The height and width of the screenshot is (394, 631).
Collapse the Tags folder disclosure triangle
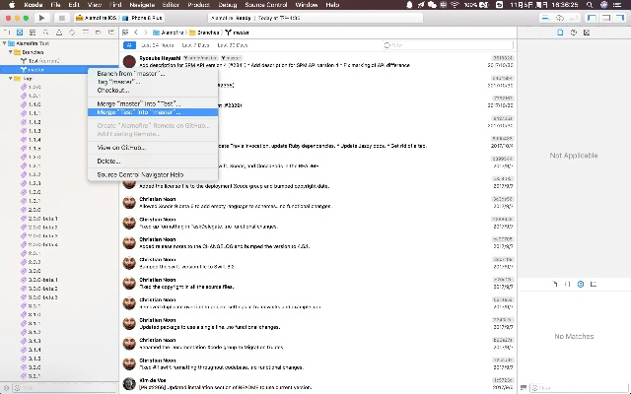[11, 79]
